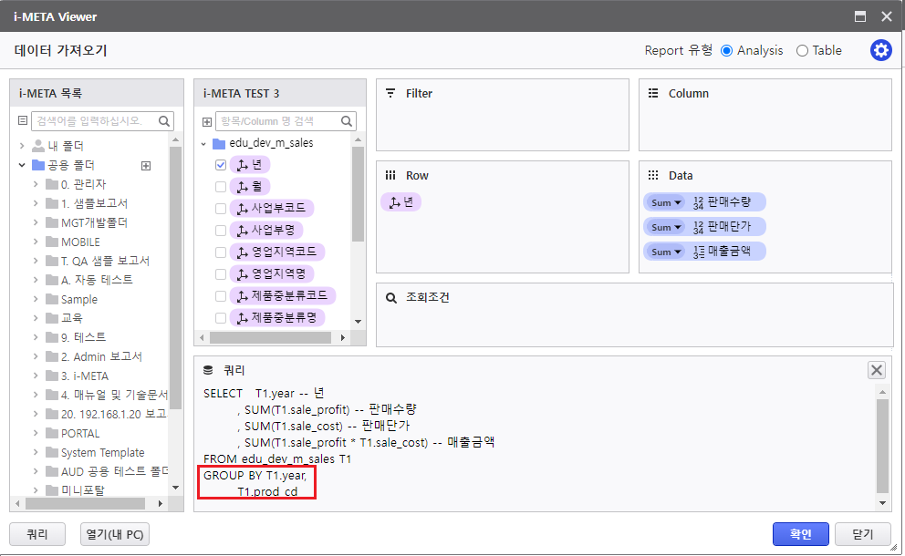The width and height of the screenshot is (905, 556).
Task: Open the settings gear icon
Action: pyautogui.click(x=880, y=51)
